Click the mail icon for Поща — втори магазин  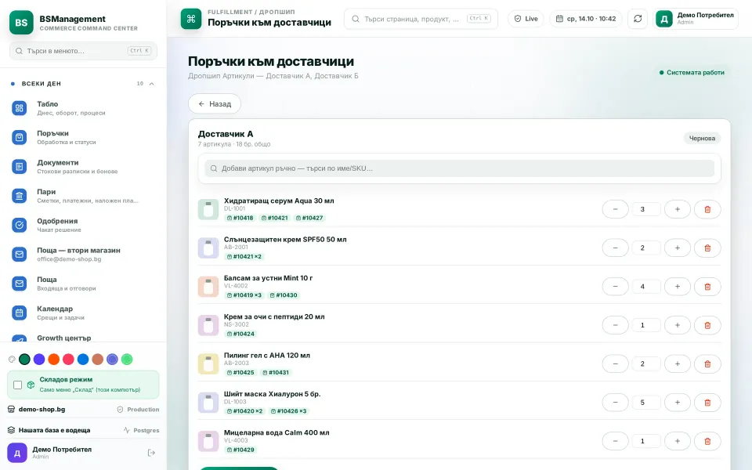(x=19, y=255)
